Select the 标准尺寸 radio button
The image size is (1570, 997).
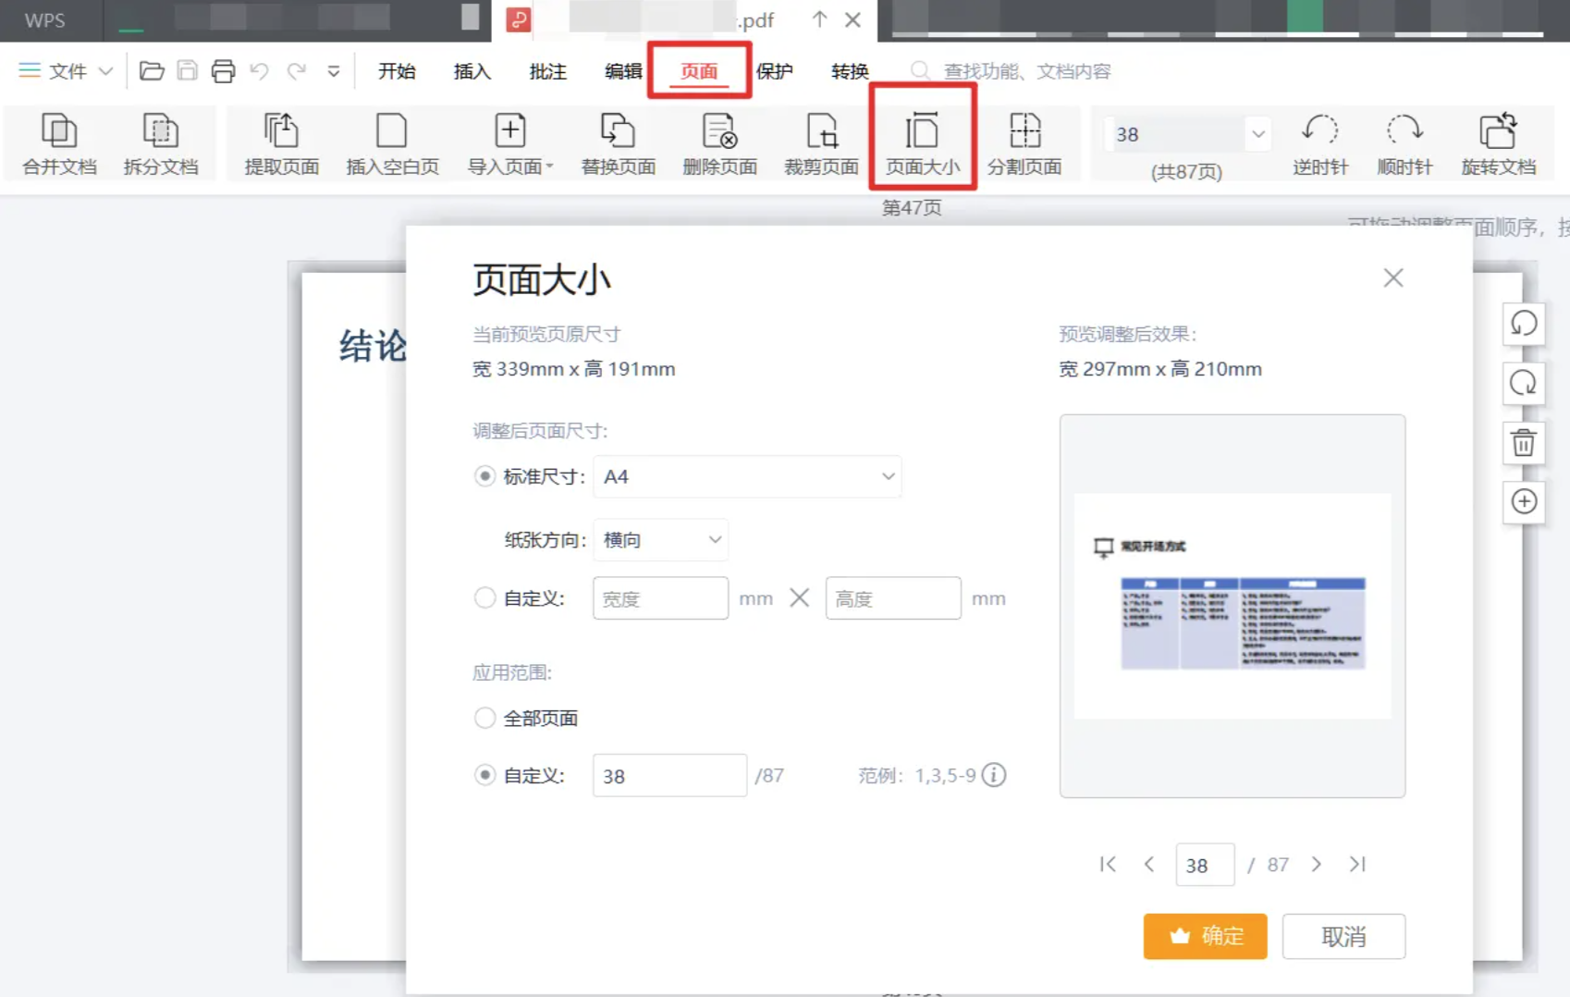pyautogui.click(x=484, y=476)
